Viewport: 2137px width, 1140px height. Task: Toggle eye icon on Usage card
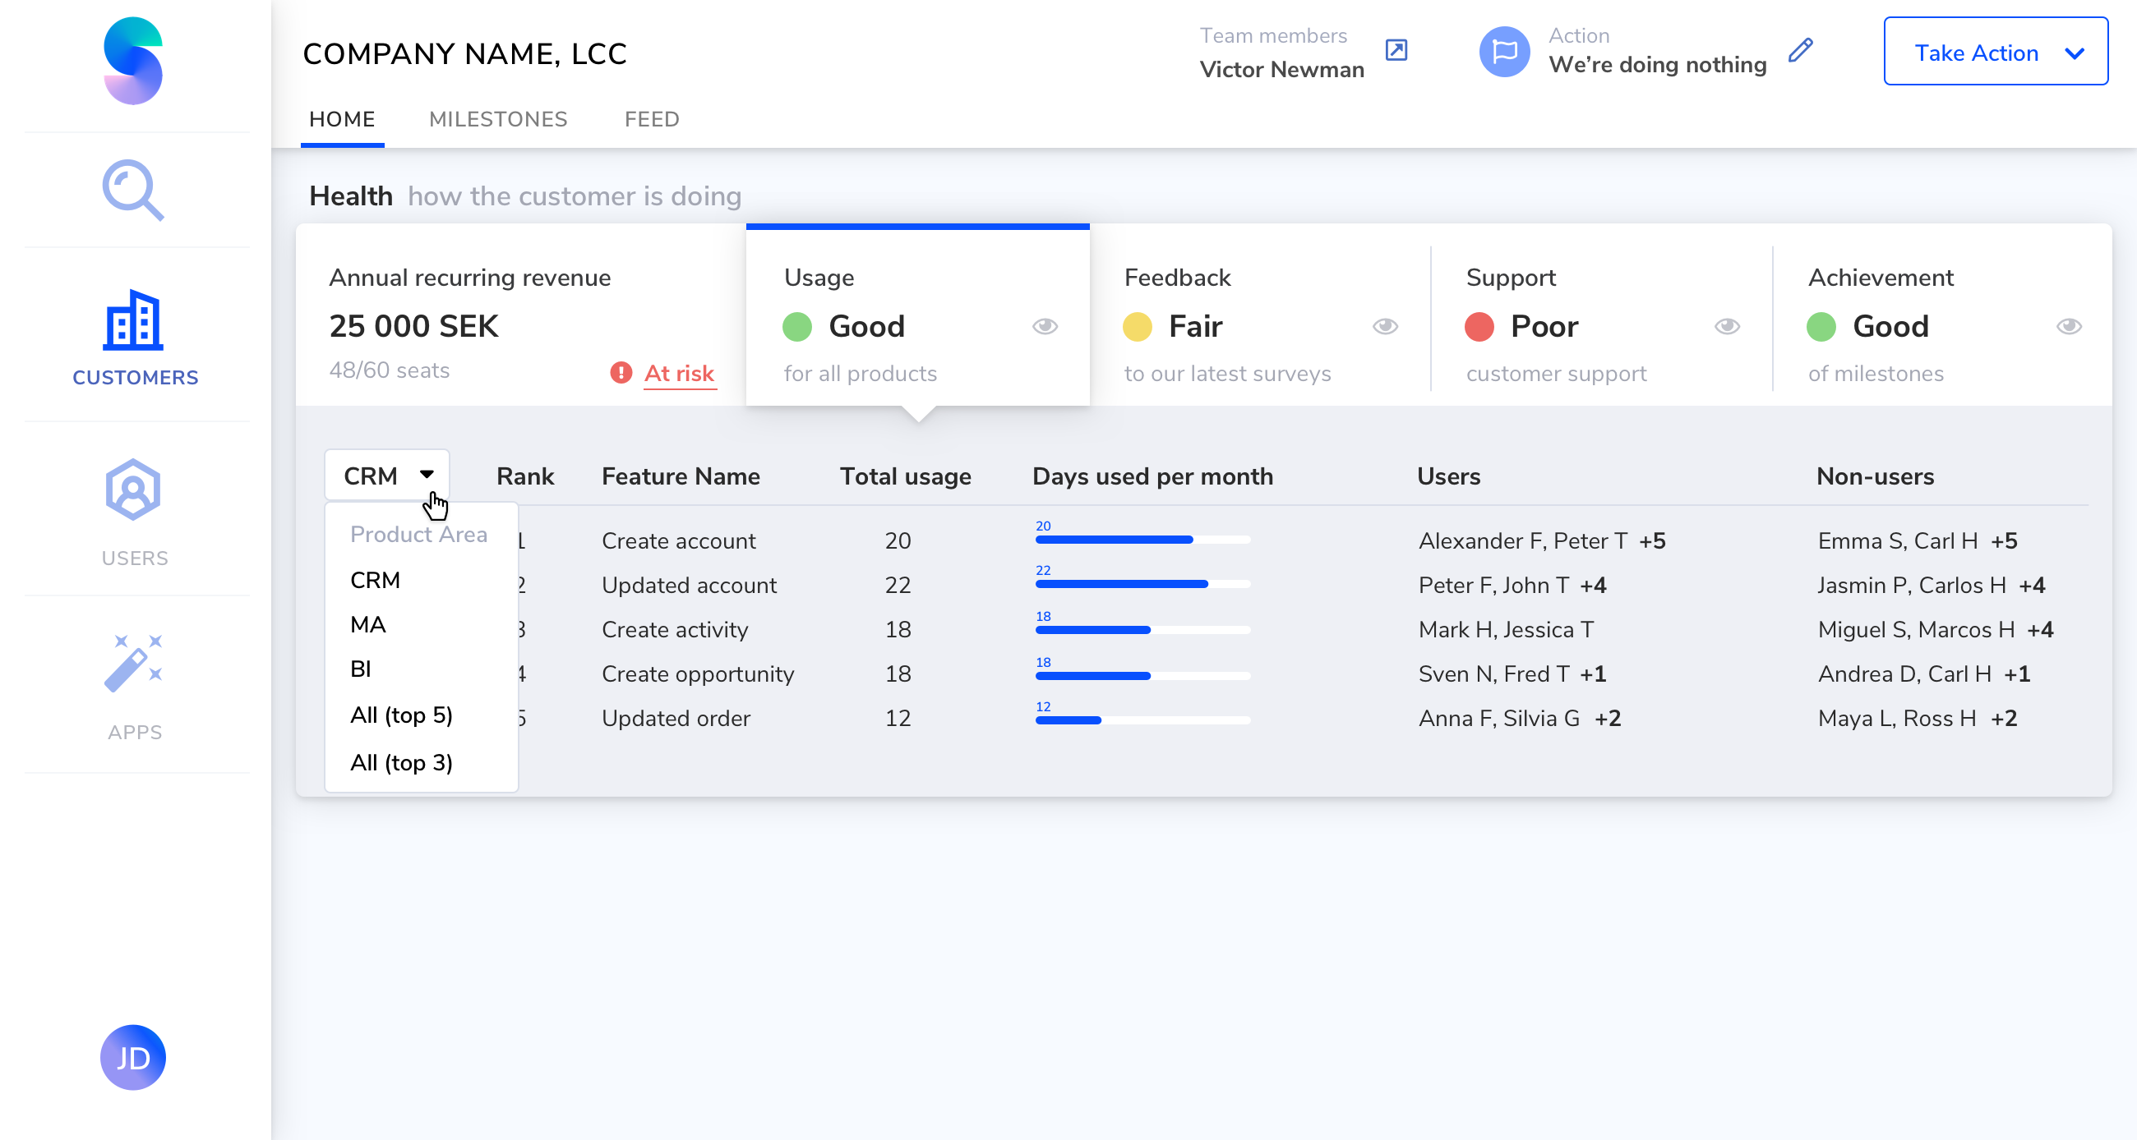click(x=1045, y=326)
